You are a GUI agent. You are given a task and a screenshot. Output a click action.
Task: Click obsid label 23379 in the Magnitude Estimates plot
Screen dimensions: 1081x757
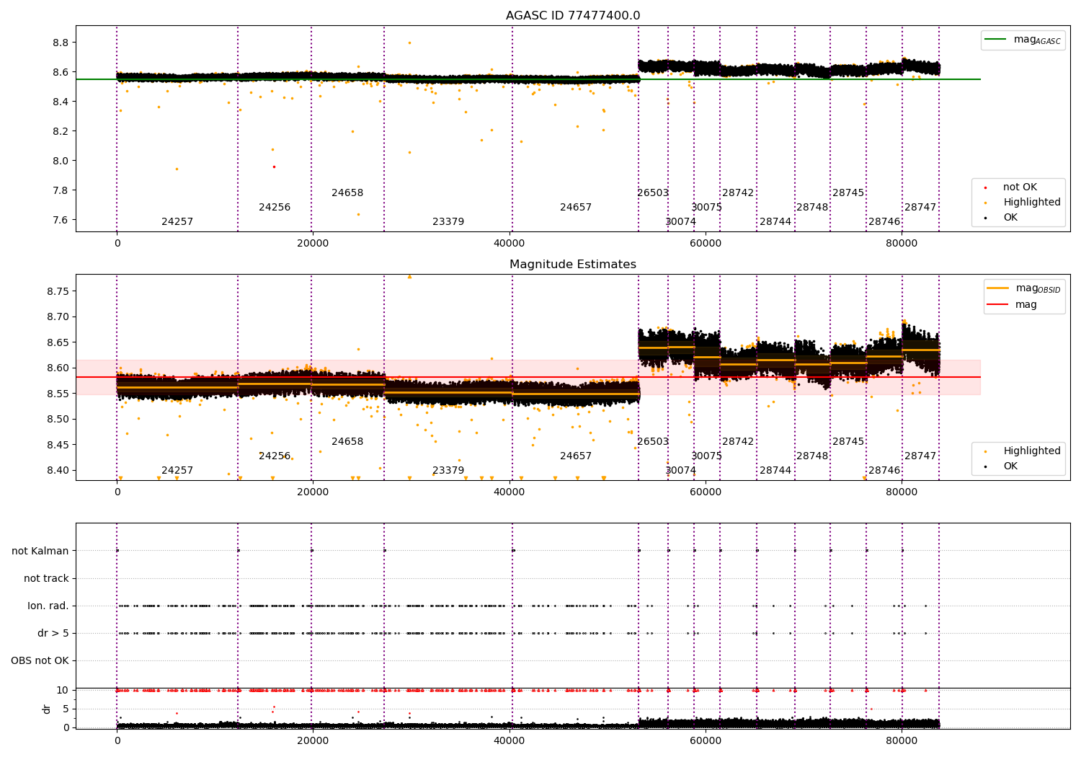tap(448, 471)
